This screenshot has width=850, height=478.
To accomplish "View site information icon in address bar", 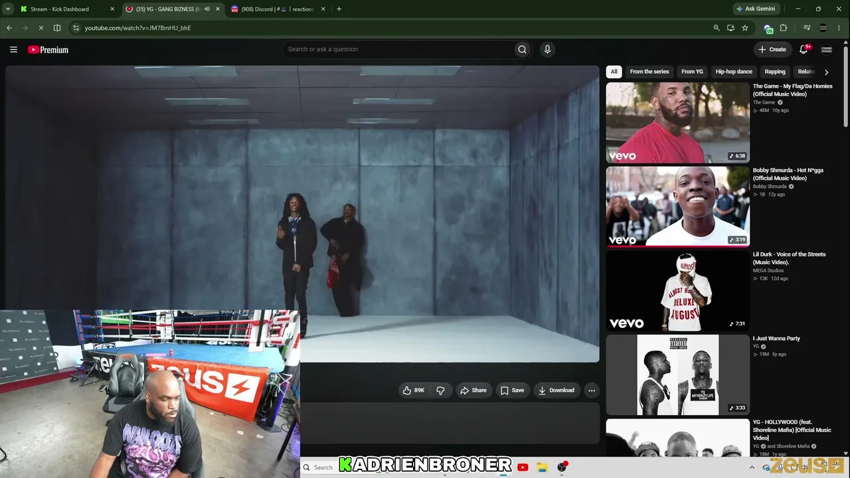I will click(x=76, y=28).
